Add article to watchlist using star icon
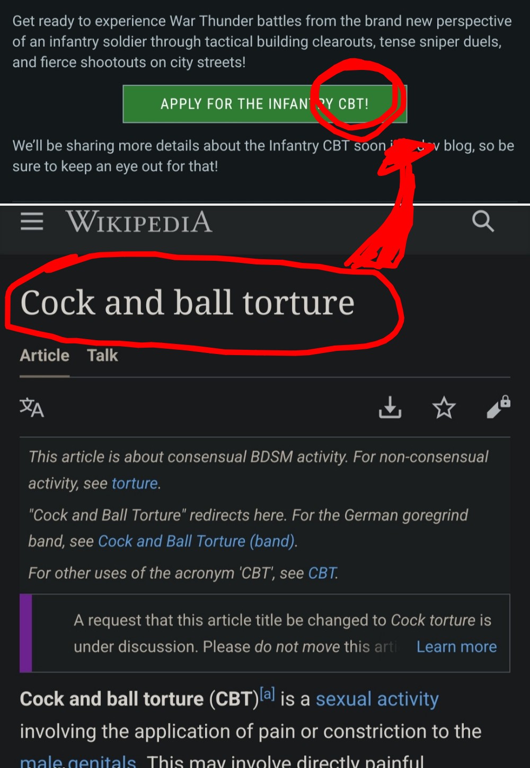The width and height of the screenshot is (530, 768). [x=444, y=408]
